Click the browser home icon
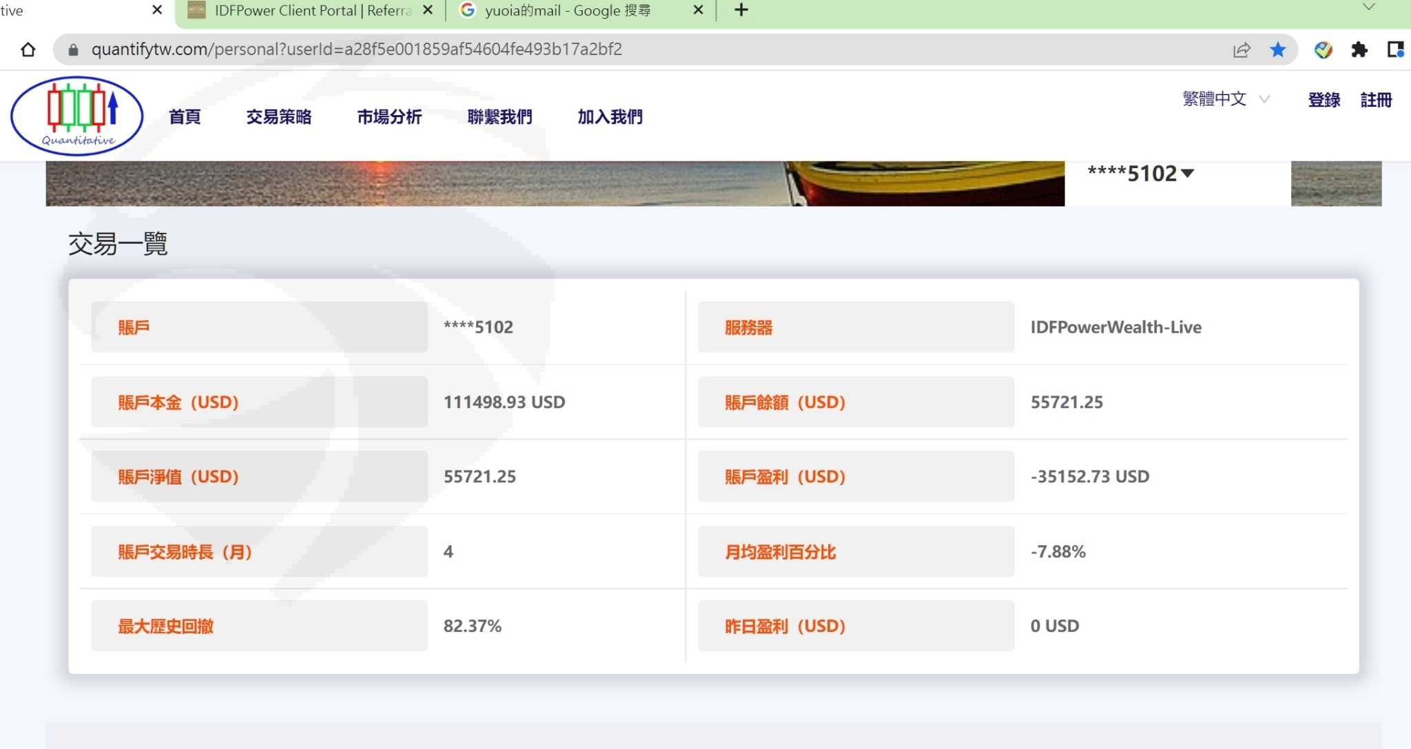Image resolution: width=1411 pixels, height=749 pixels. point(28,50)
